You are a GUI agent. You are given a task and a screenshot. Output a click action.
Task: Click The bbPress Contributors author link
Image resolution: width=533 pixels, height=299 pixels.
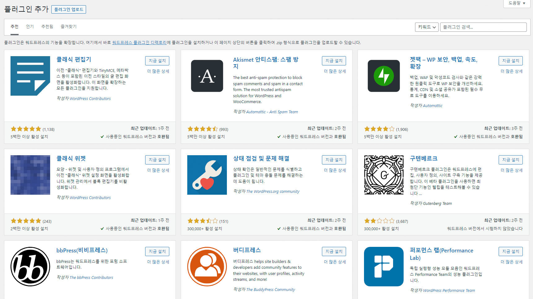click(x=91, y=278)
